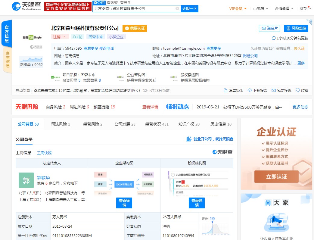The height and width of the screenshot is (240, 314).
Task: Click the 递名片 button
Action: coord(269,28)
